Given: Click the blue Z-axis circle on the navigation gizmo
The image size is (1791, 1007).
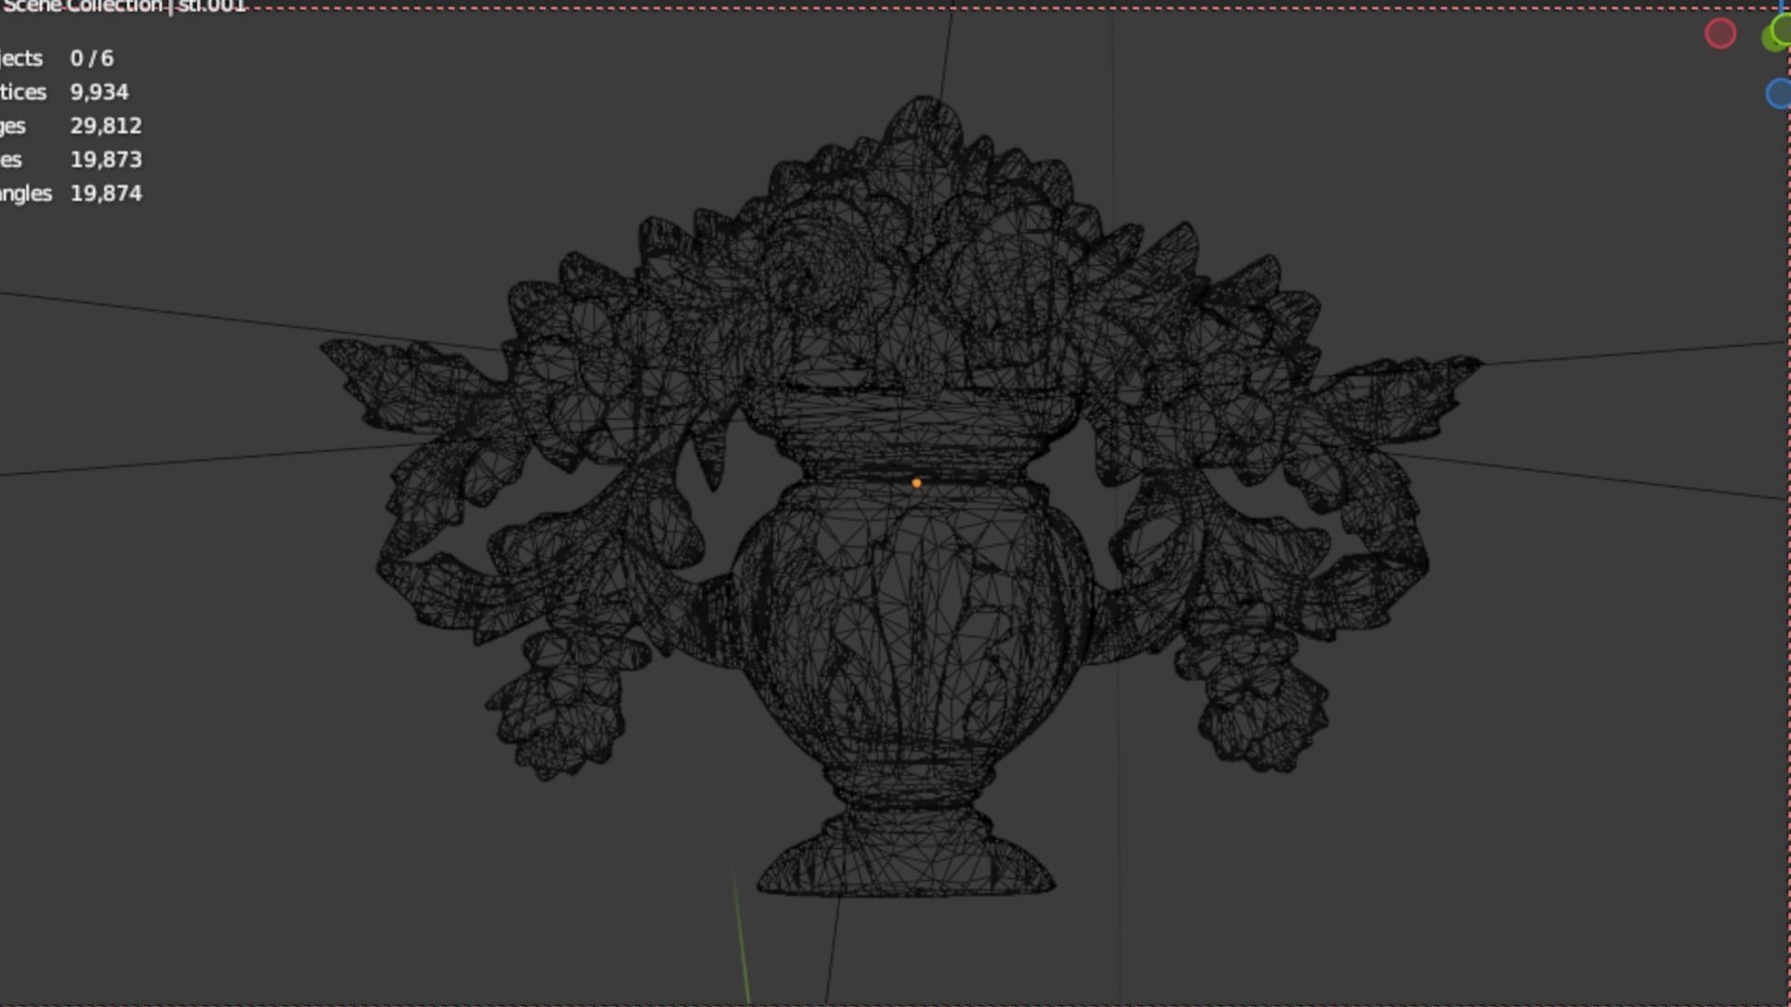Looking at the screenshot, I should (1779, 93).
